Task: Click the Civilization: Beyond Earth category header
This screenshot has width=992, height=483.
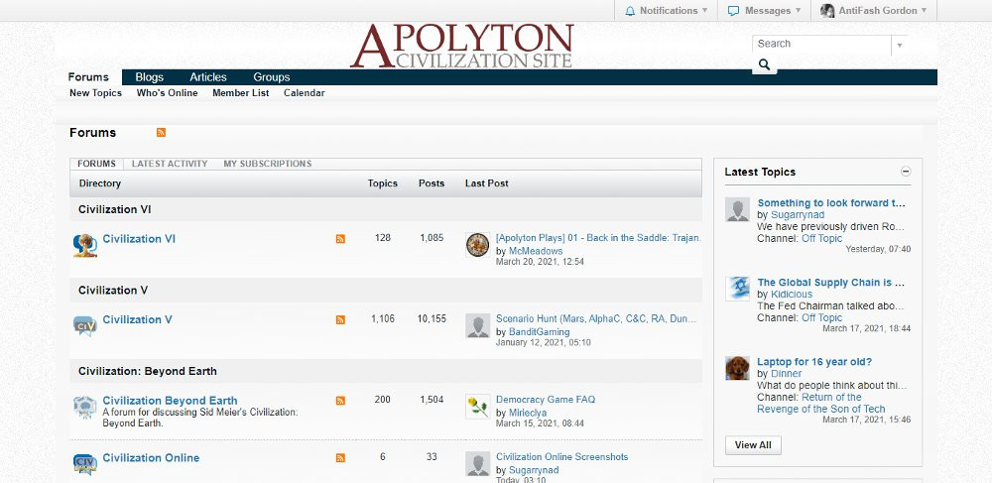Action: click(148, 371)
